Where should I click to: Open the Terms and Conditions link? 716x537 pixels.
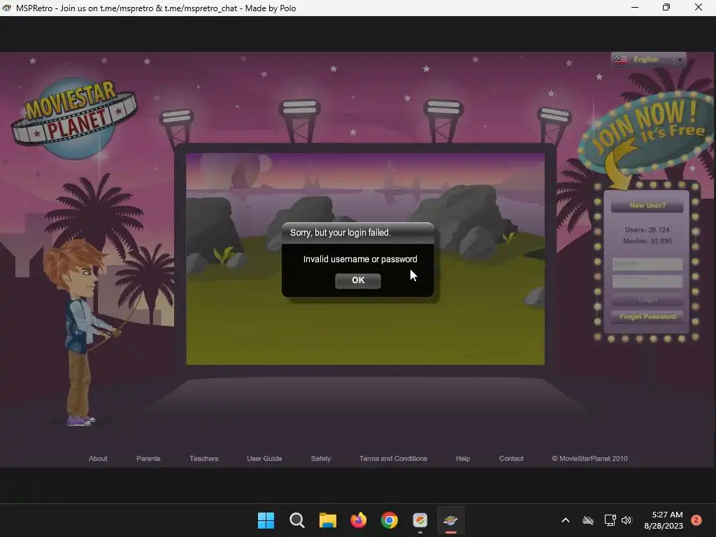pyautogui.click(x=393, y=459)
